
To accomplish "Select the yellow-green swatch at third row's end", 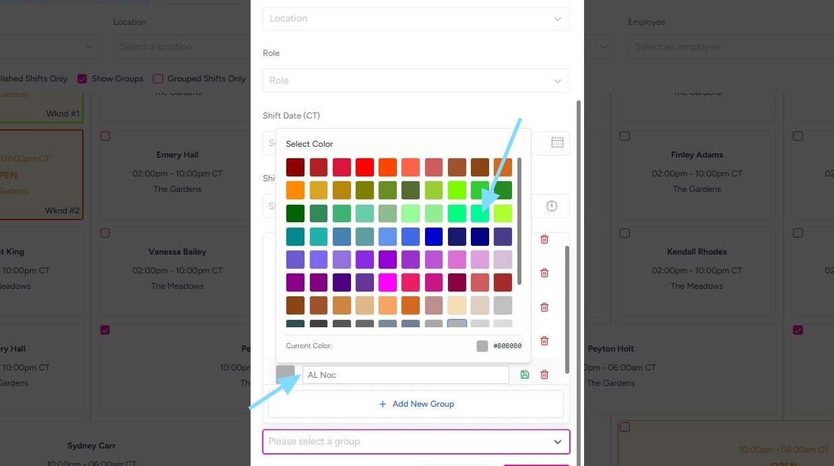I will tap(503, 213).
